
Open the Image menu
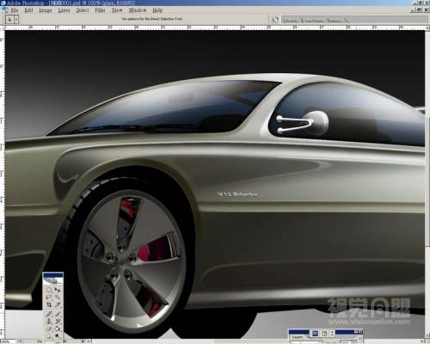point(46,10)
